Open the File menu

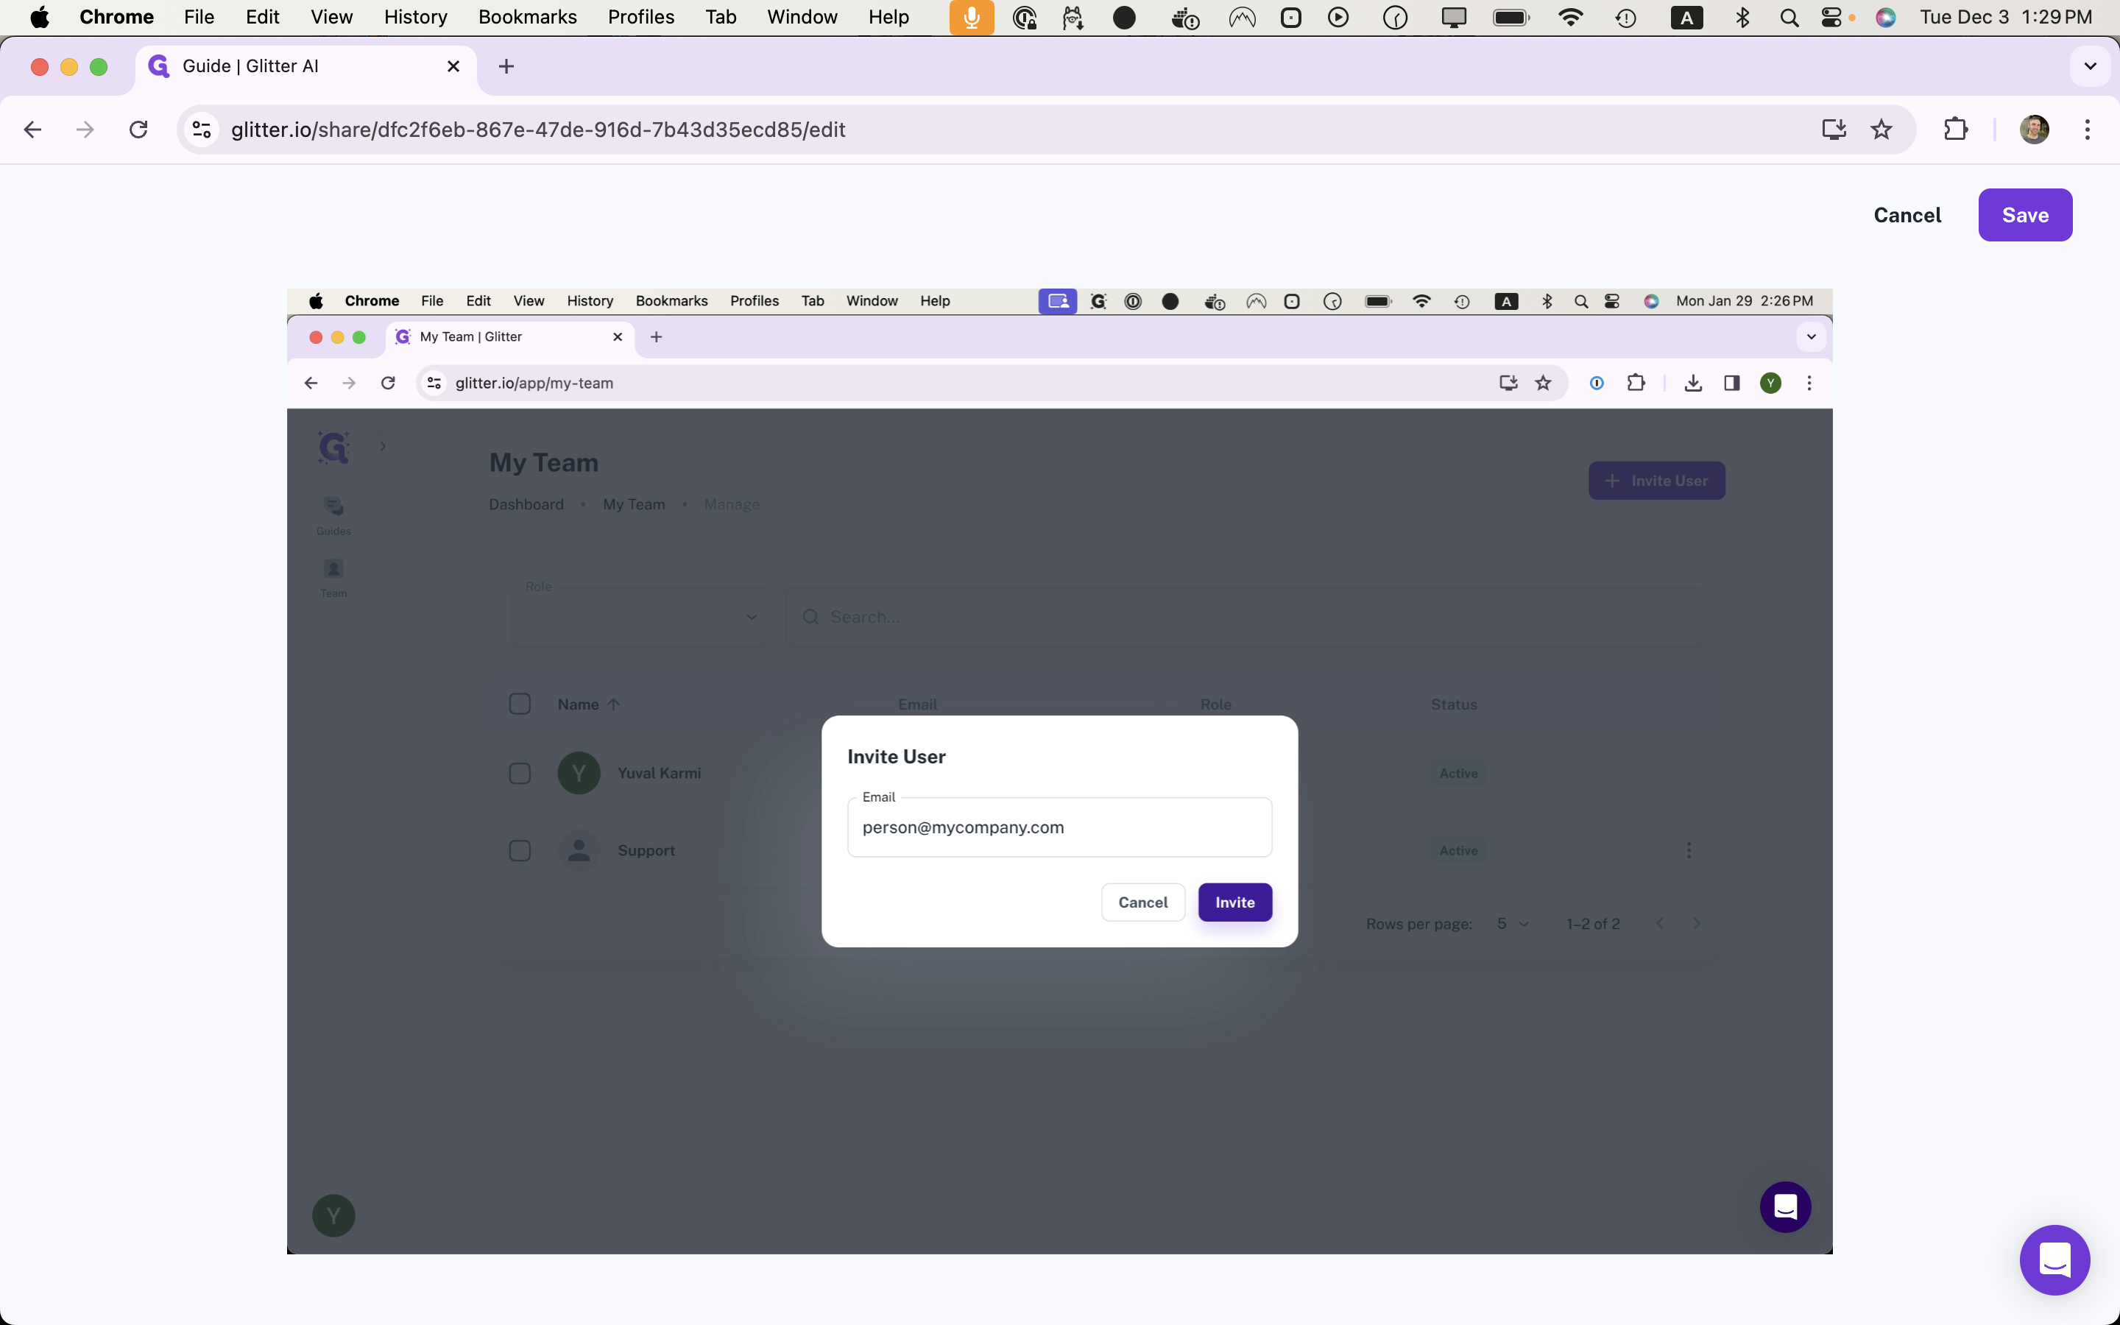[x=199, y=17]
